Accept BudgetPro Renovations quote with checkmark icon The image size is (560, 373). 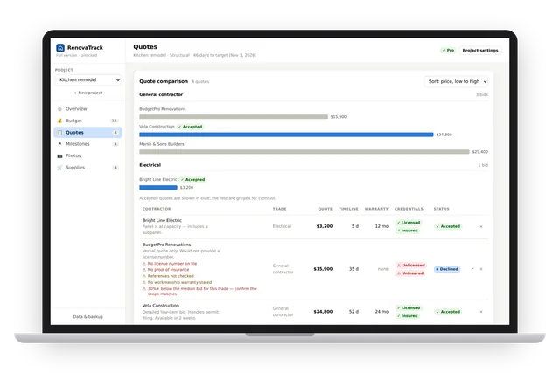click(x=472, y=269)
